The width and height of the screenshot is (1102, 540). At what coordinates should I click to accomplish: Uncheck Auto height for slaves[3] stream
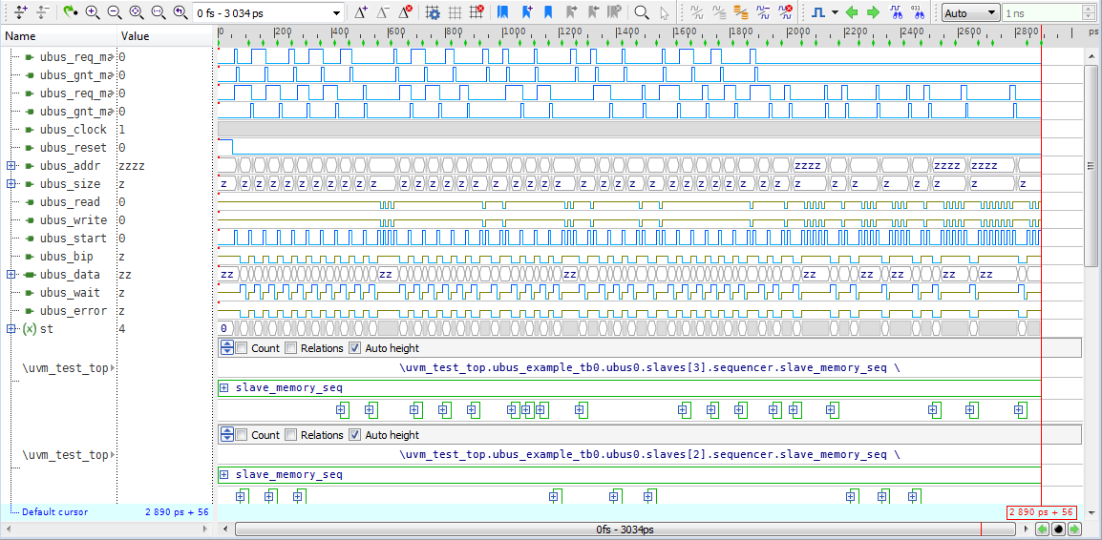[x=354, y=347]
